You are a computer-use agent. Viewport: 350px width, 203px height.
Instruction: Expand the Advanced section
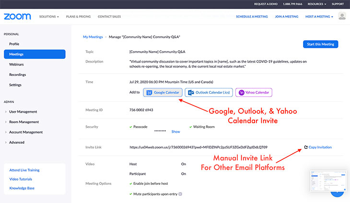pyautogui.click(x=15, y=142)
